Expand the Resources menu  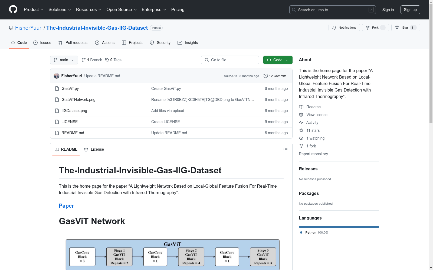click(x=89, y=9)
